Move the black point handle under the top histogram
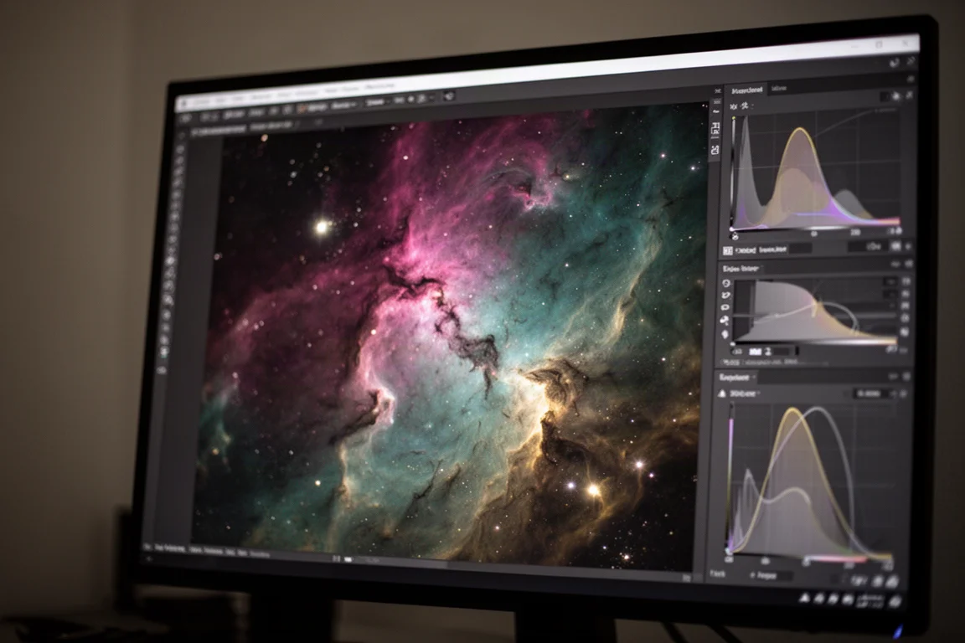Screen dimensions: 965x643 pyautogui.click(x=734, y=235)
